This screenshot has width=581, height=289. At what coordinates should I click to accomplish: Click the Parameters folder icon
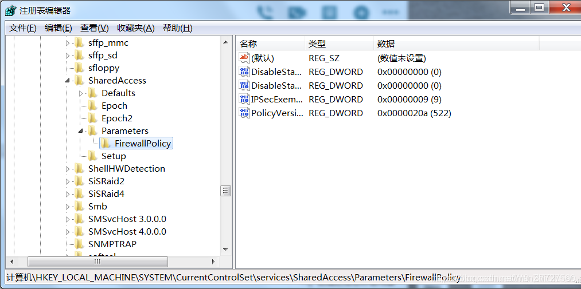point(92,131)
